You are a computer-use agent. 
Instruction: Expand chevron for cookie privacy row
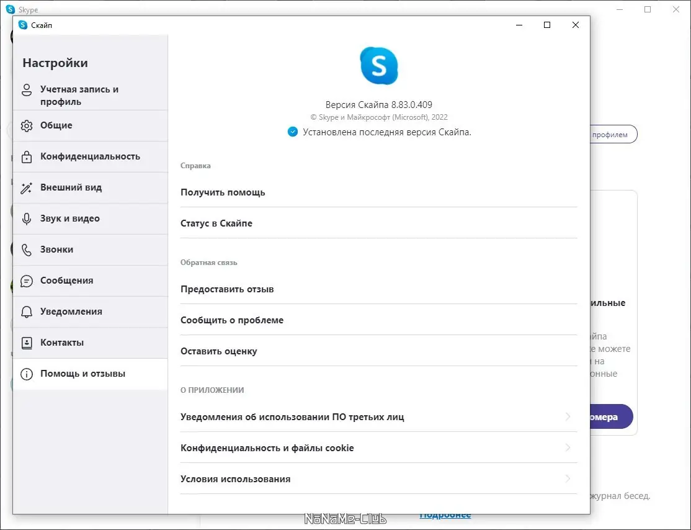click(x=568, y=448)
